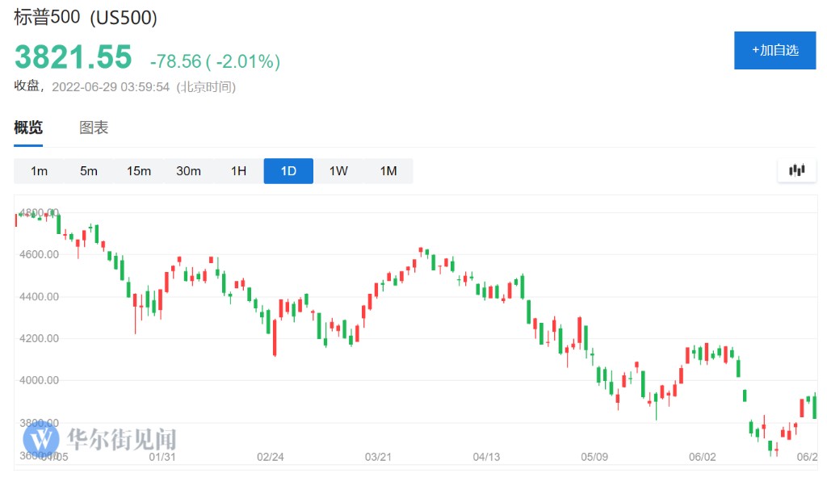The height and width of the screenshot is (477, 827).
Task: Click the -78.56 (-2.01%) change value
Action: pos(215,61)
